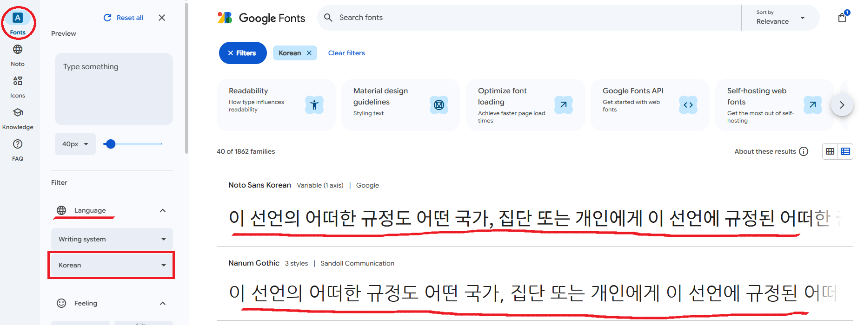
Task: Collapse the Language filter section
Action: 163,210
